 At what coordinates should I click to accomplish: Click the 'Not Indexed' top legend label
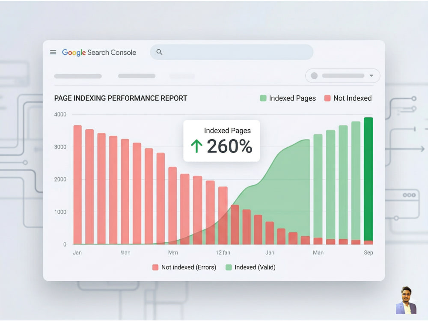tap(352, 98)
